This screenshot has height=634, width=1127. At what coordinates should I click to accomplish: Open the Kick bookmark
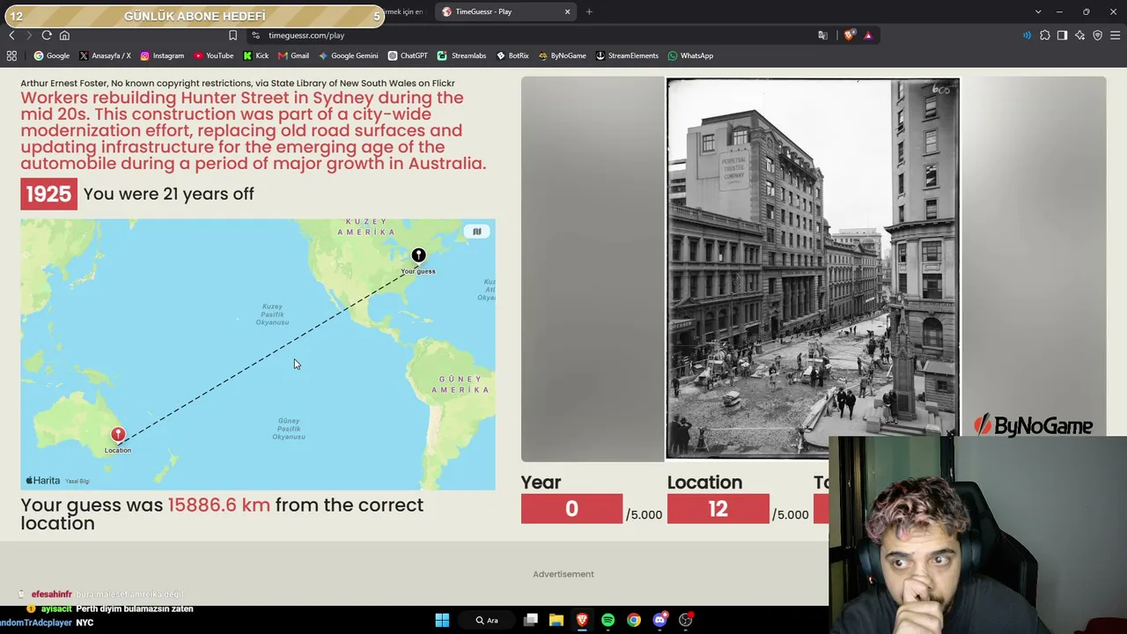click(x=256, y=55)
